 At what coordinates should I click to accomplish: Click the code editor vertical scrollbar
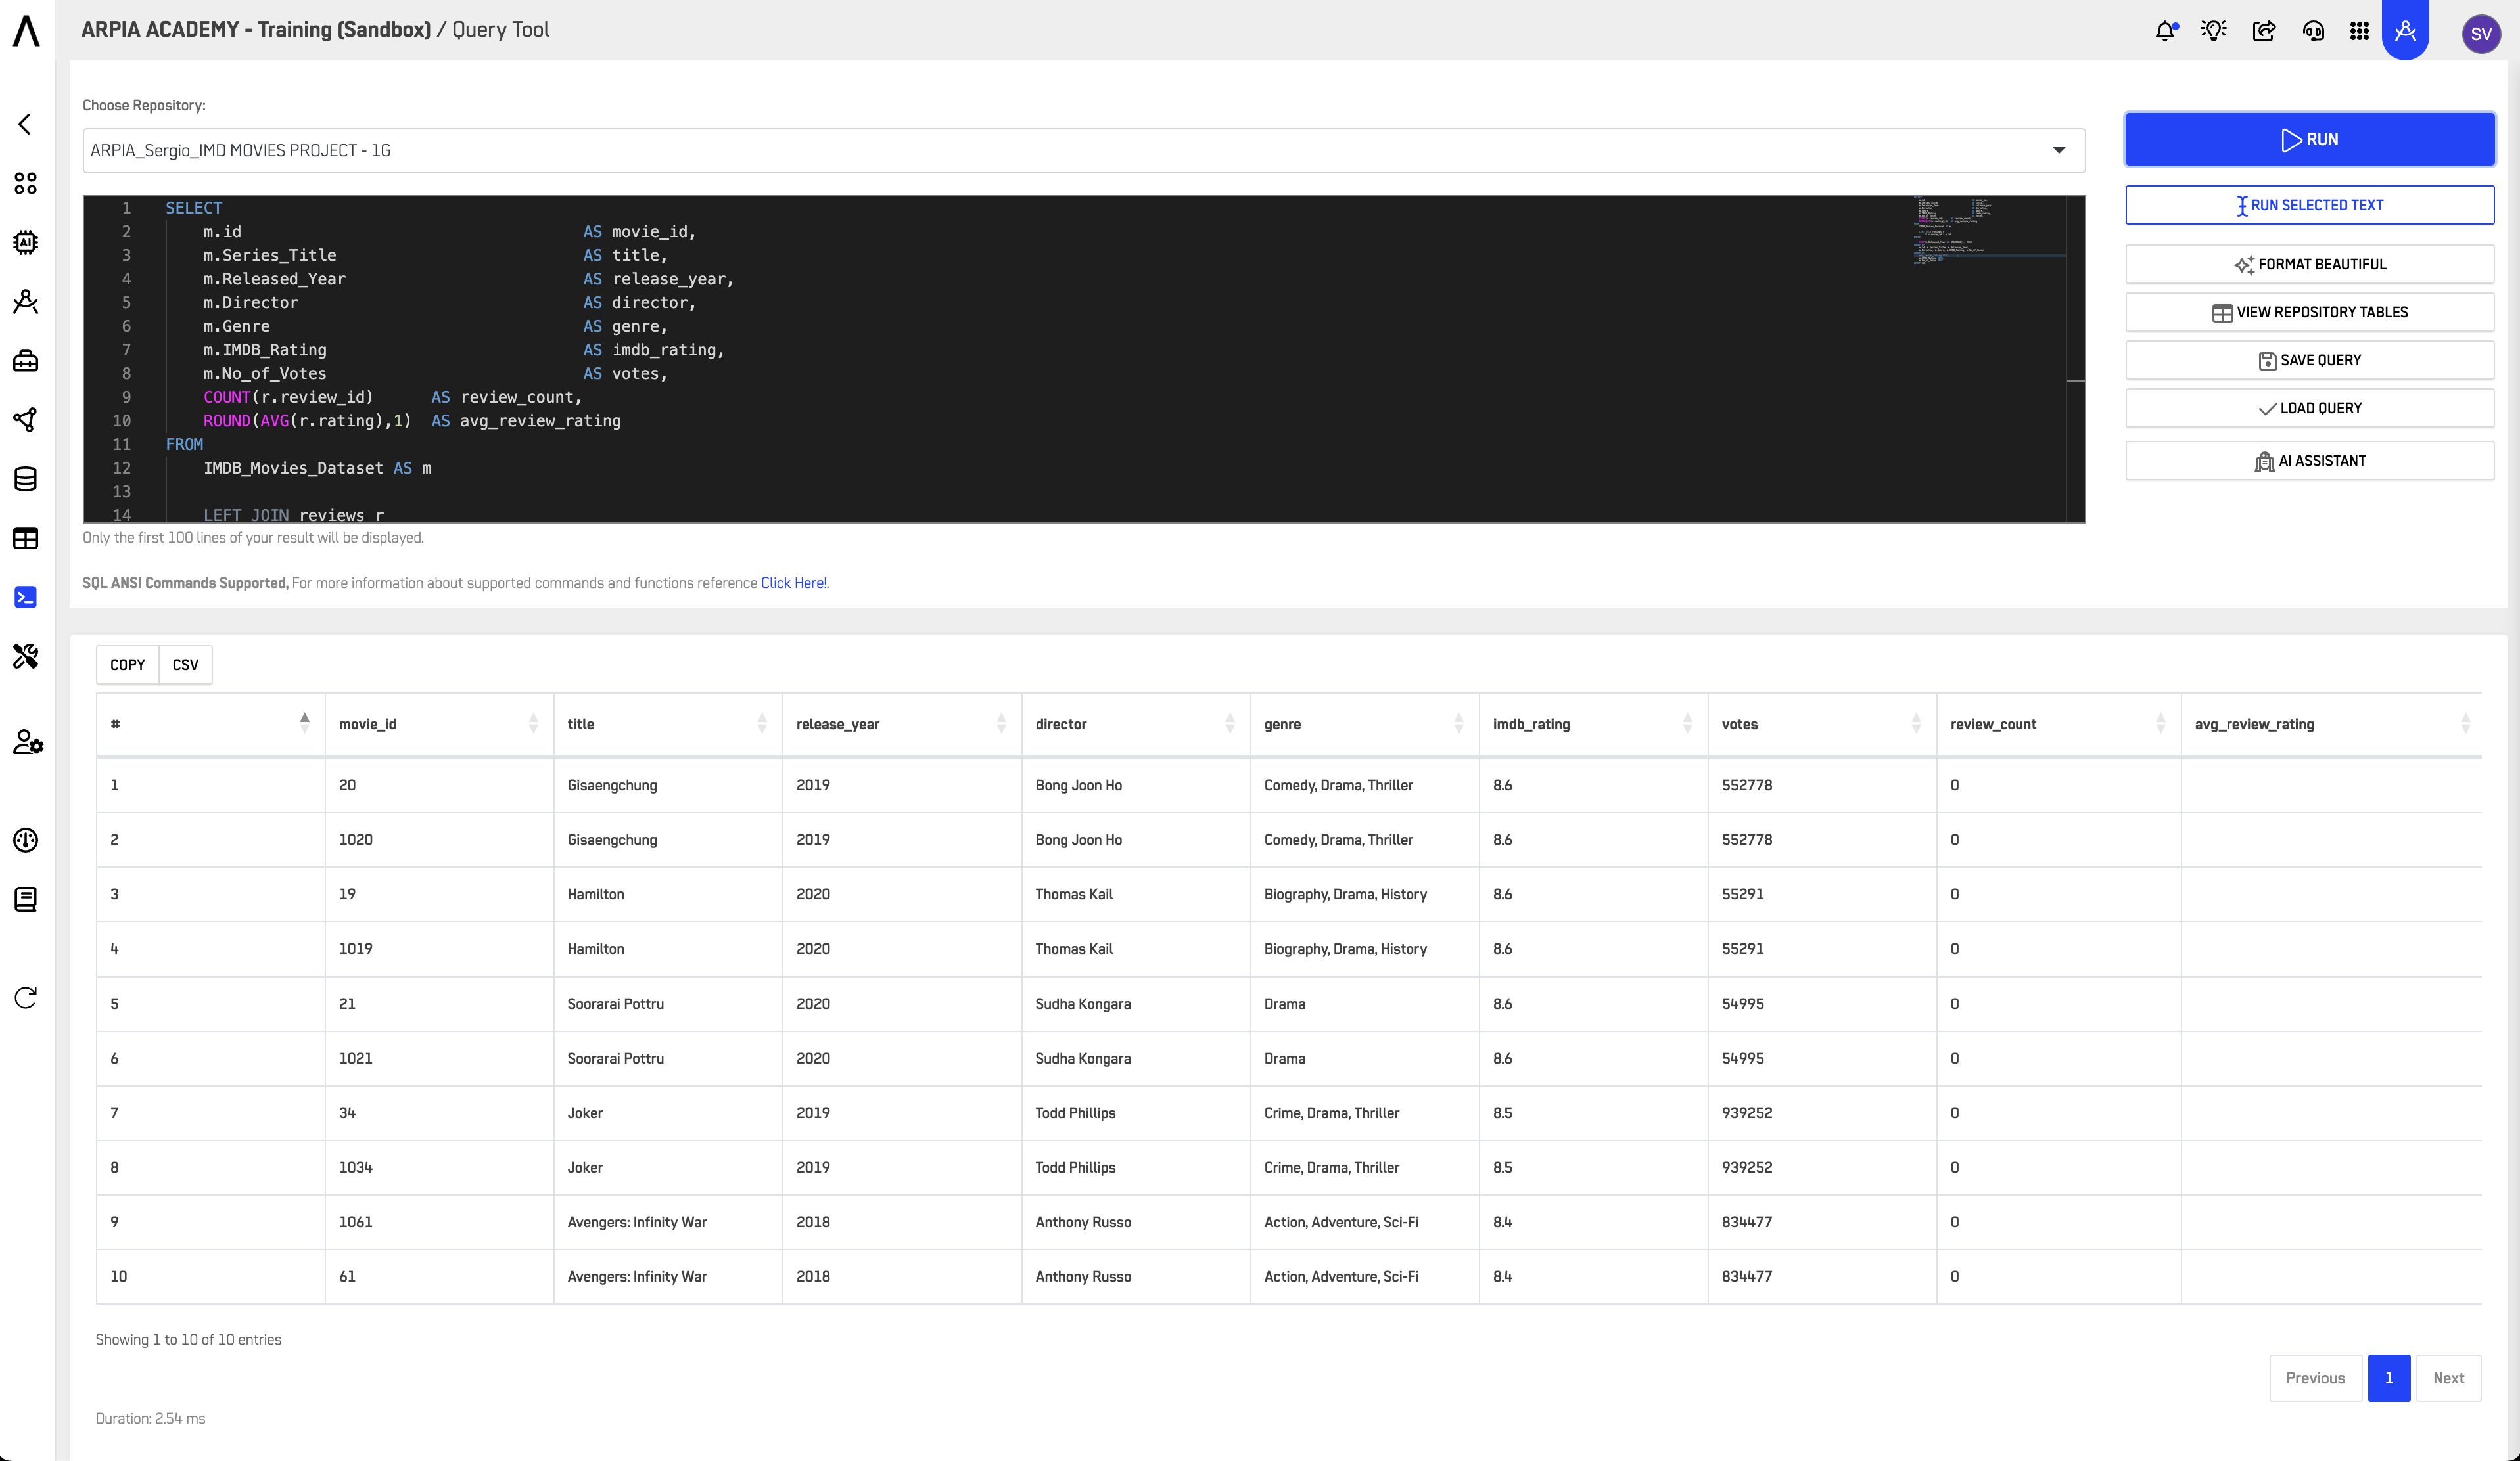coord(2076,360)
